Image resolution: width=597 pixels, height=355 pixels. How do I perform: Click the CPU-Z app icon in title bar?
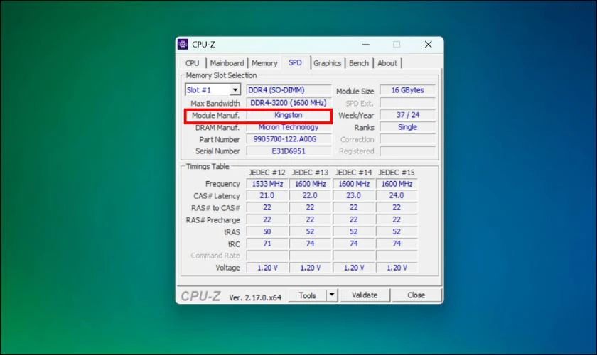pyautogui.click(x=183, y=45)
